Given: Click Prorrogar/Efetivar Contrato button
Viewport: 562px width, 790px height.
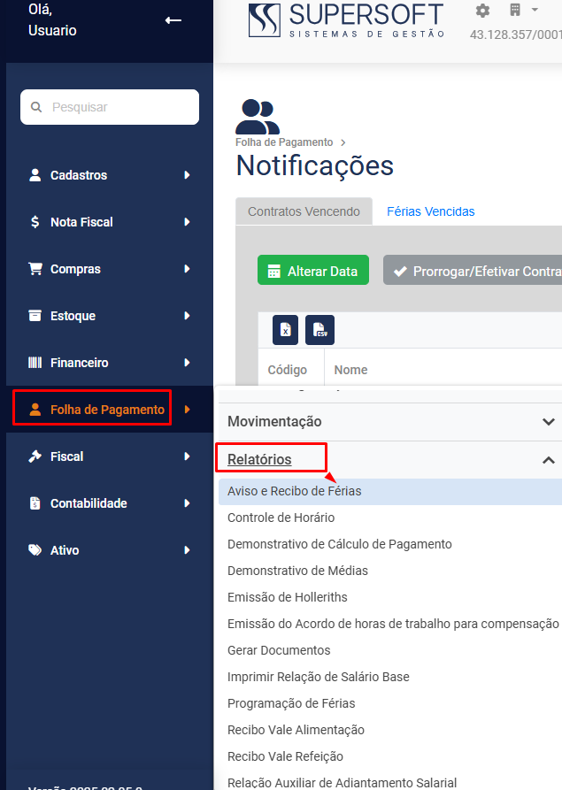Looking at the screenshot, I should point(473,270).
